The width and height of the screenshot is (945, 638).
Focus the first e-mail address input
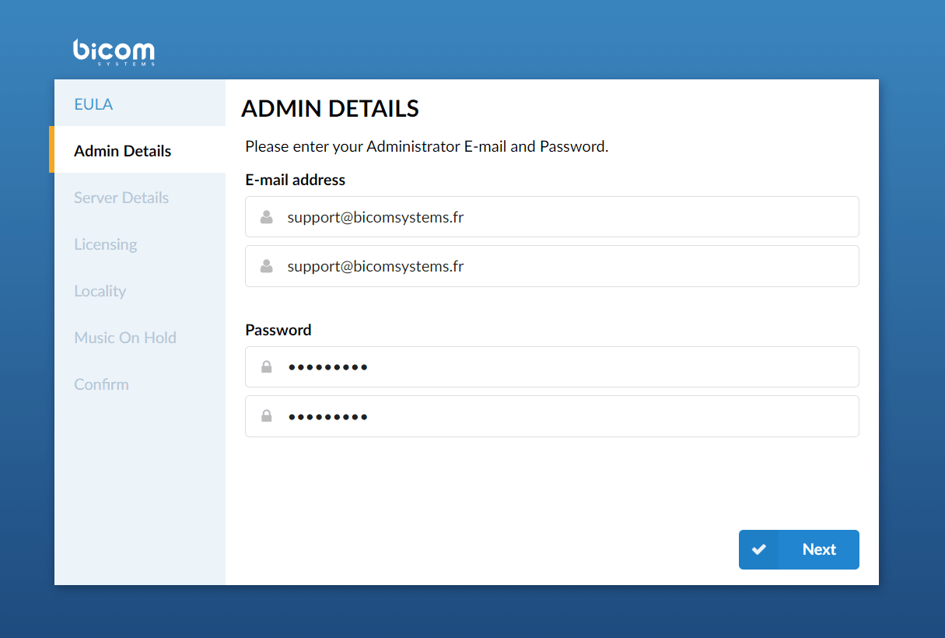(552, 217)
